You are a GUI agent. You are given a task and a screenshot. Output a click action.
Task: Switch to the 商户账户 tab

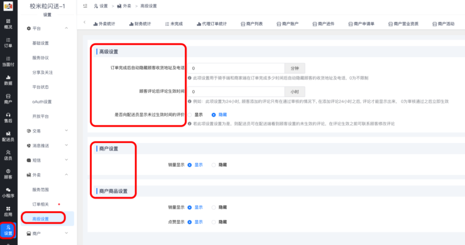288,24
